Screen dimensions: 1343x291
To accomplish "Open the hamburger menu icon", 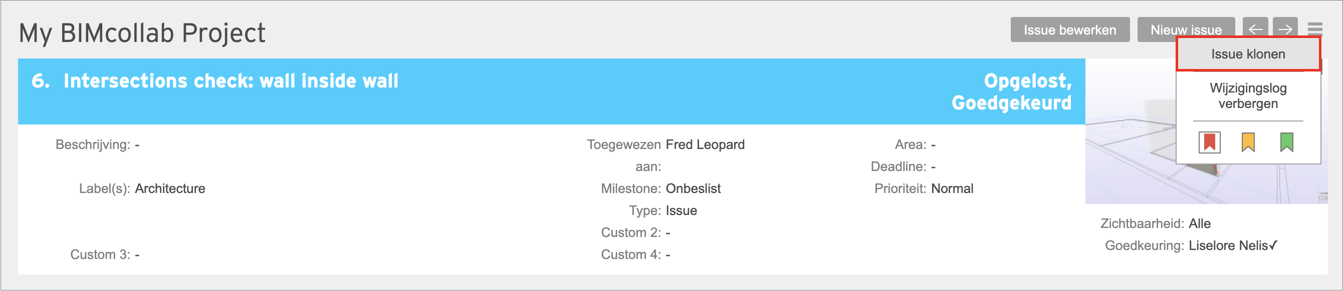I will (x=1315, y=27).
